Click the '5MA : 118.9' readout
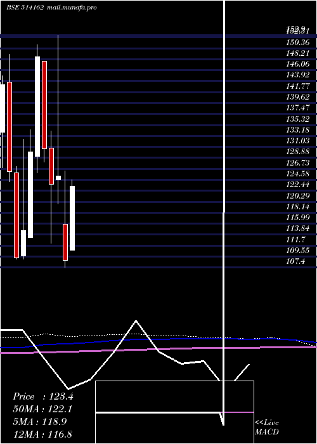The image size is (317, 444). tap(40, 422)
